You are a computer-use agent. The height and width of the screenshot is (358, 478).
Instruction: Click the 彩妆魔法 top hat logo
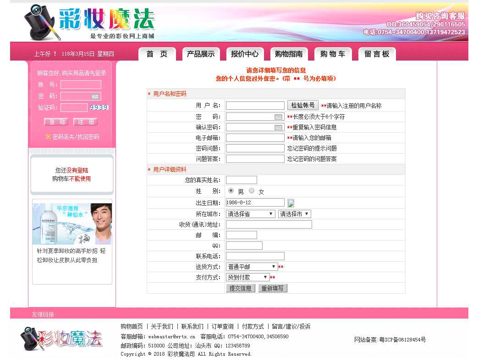pos(42,22)
